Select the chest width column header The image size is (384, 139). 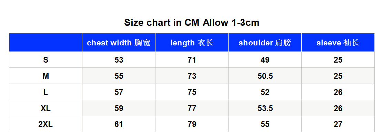(119, 43)
